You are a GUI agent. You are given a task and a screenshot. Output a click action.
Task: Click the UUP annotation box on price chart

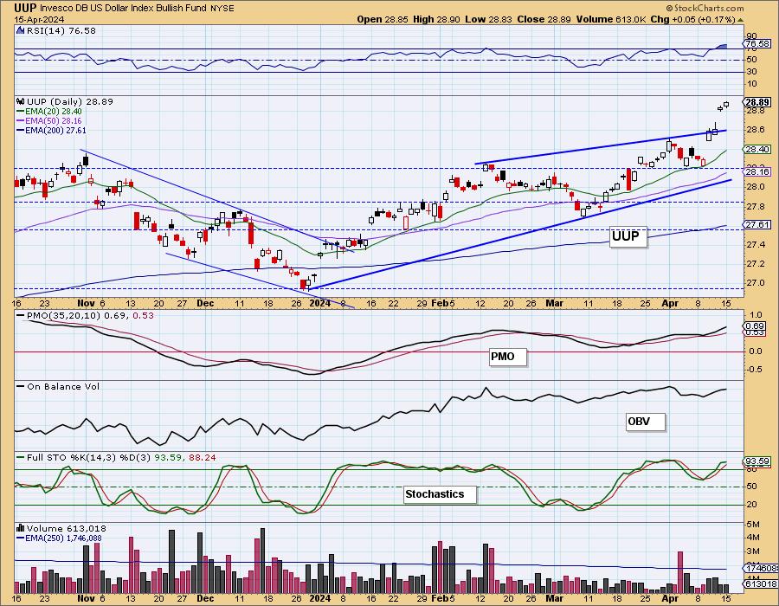[628, 236]
